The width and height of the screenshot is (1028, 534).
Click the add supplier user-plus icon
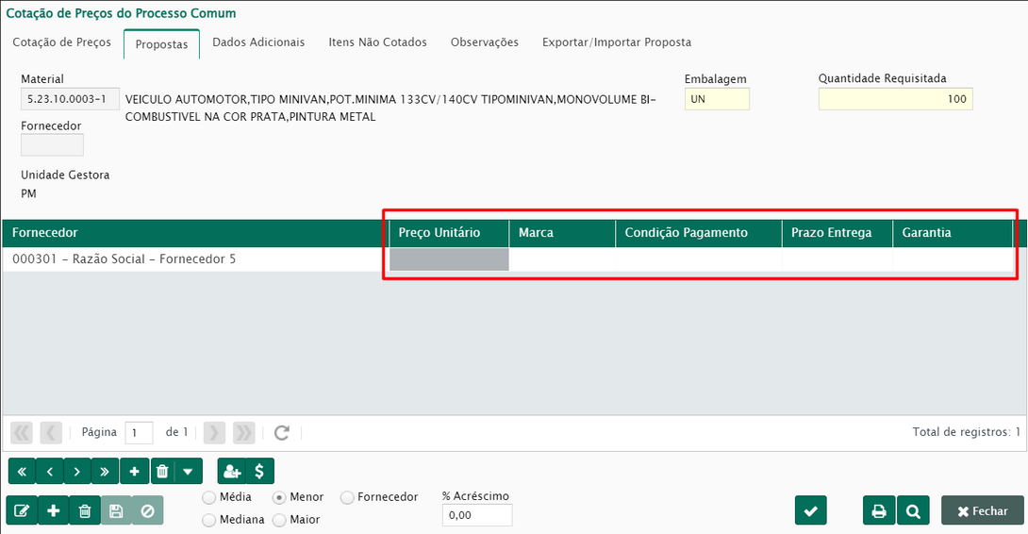[x=230, y=471]
